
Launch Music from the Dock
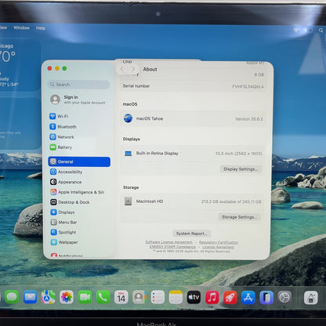[x=212, y=297]
